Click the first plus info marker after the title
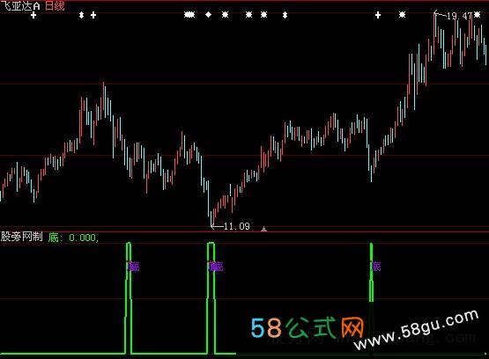489x359 pixels. coord(33,15)
